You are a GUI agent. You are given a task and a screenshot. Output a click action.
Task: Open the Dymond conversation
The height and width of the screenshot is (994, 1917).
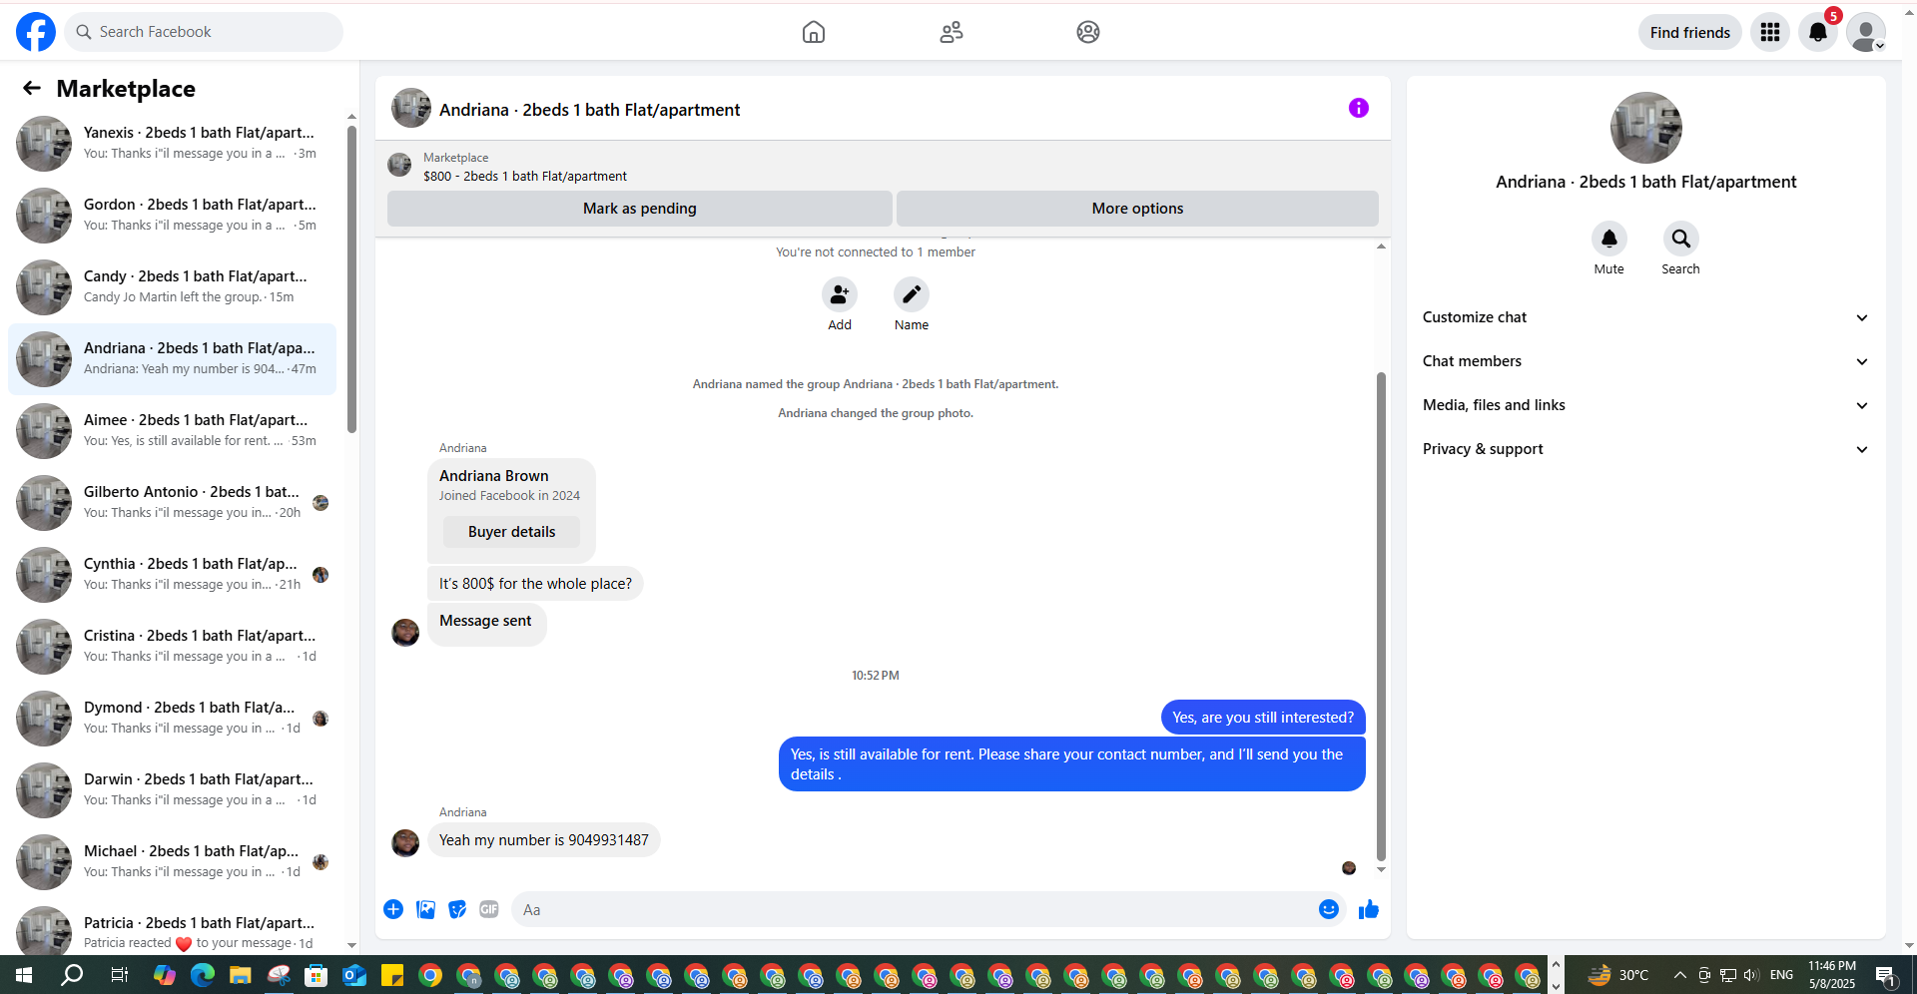point(172,719)
